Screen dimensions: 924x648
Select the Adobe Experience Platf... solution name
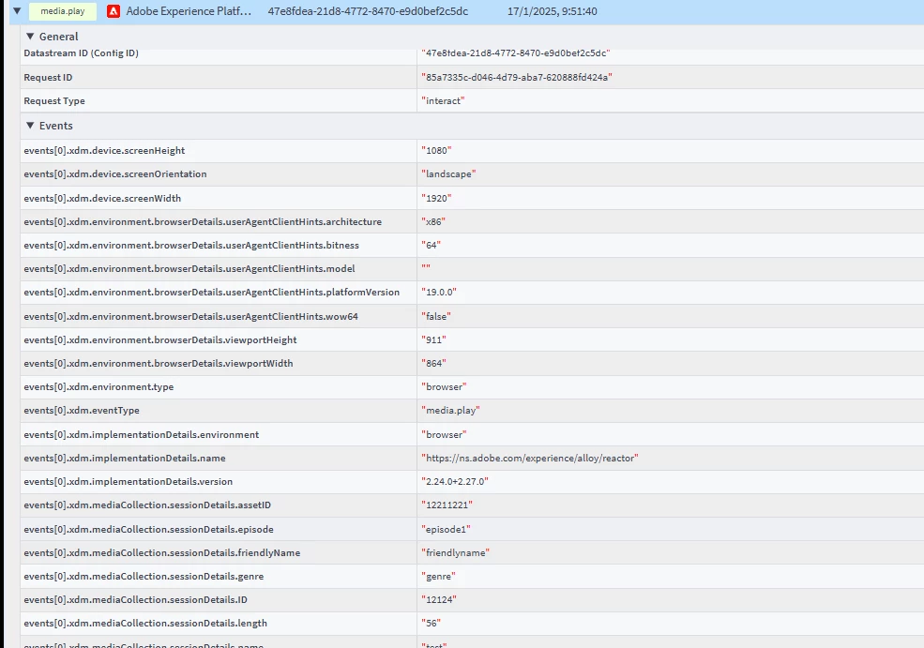click(x=189, y=11)
